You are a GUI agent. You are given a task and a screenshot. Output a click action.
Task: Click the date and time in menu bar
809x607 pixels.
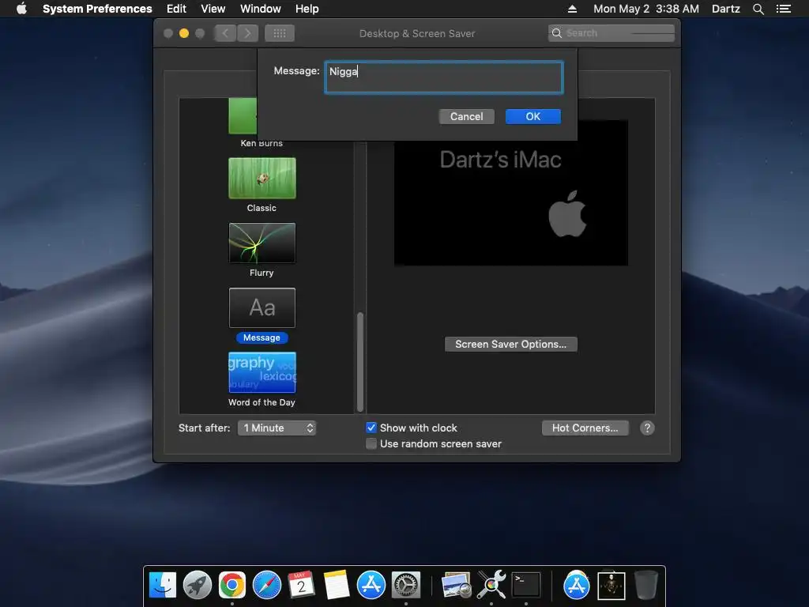[x=646, y=9]
